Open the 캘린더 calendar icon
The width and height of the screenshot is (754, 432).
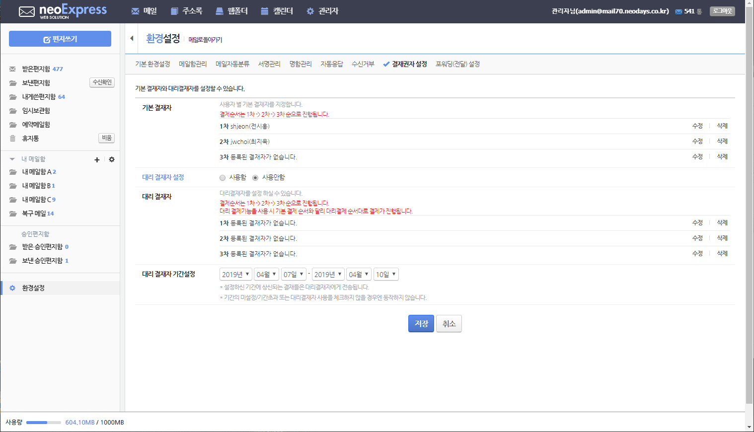click(x=265, y=11)
